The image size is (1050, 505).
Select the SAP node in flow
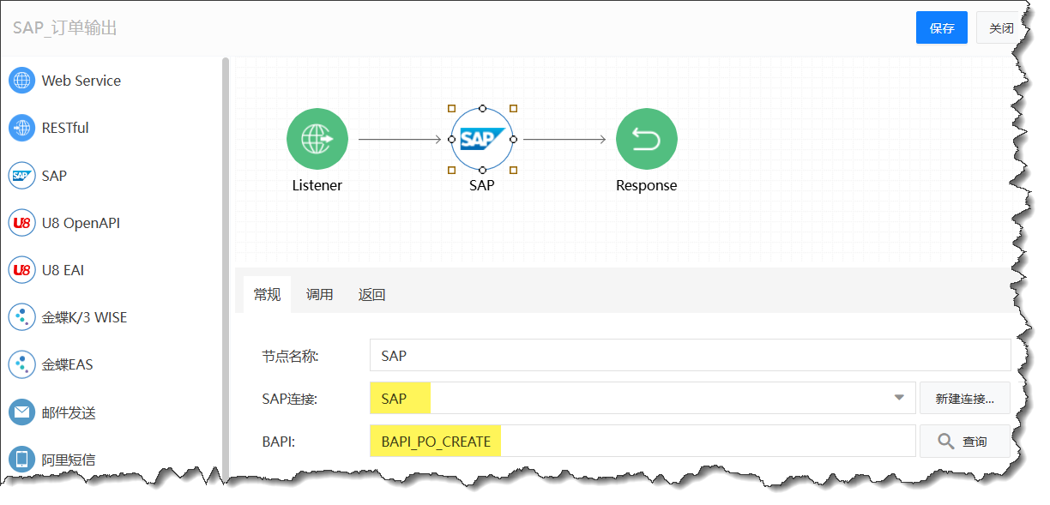[x=481, y=139]
